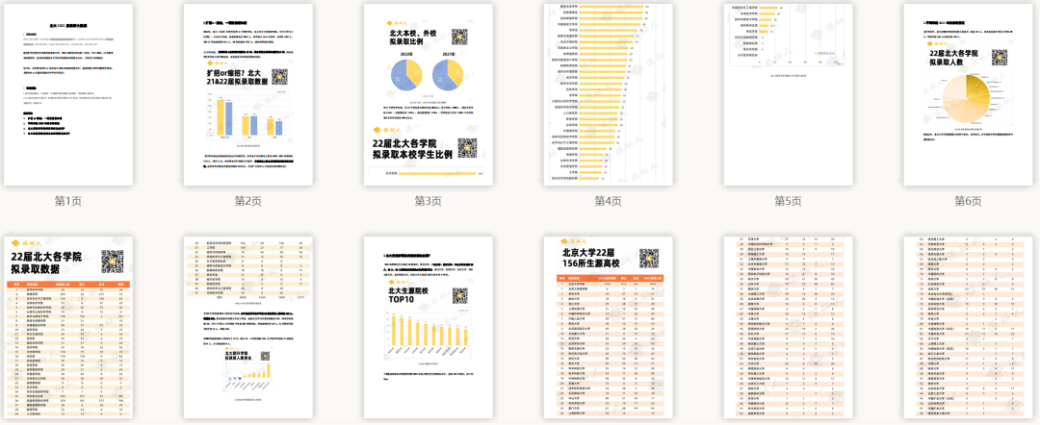Select thumbnail containing 北大部分学院拟录取人数变化 chart
Screen dimensions: 1040x425
tap(248, 328)
